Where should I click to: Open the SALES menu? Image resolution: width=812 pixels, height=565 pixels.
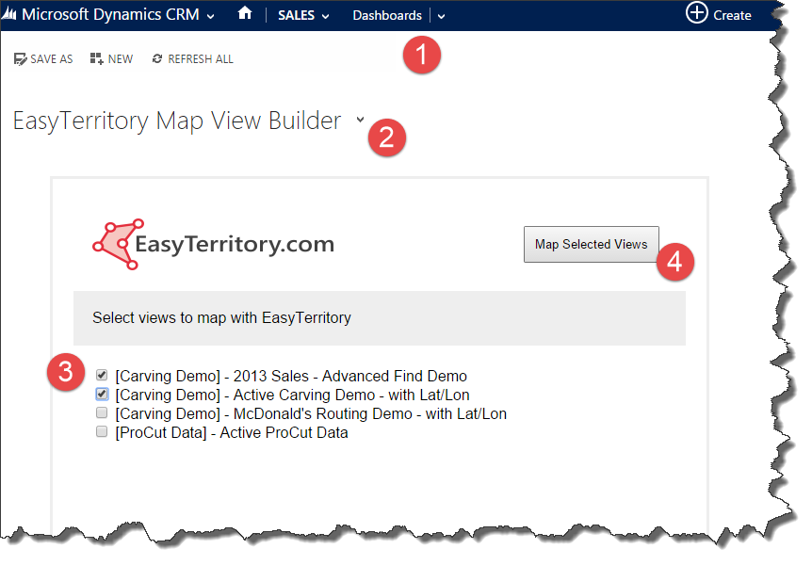tap(296, 15)
